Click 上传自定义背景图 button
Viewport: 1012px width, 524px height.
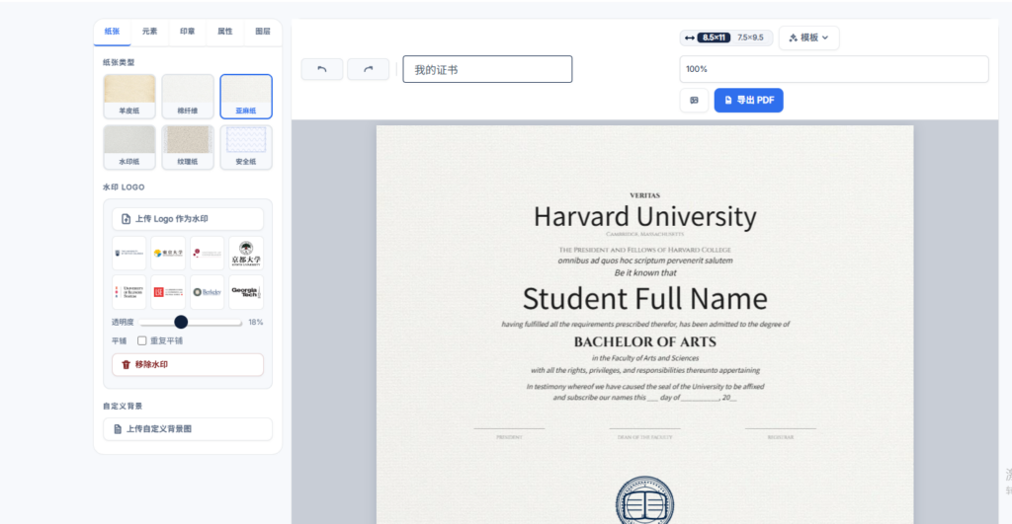[188, 429]
